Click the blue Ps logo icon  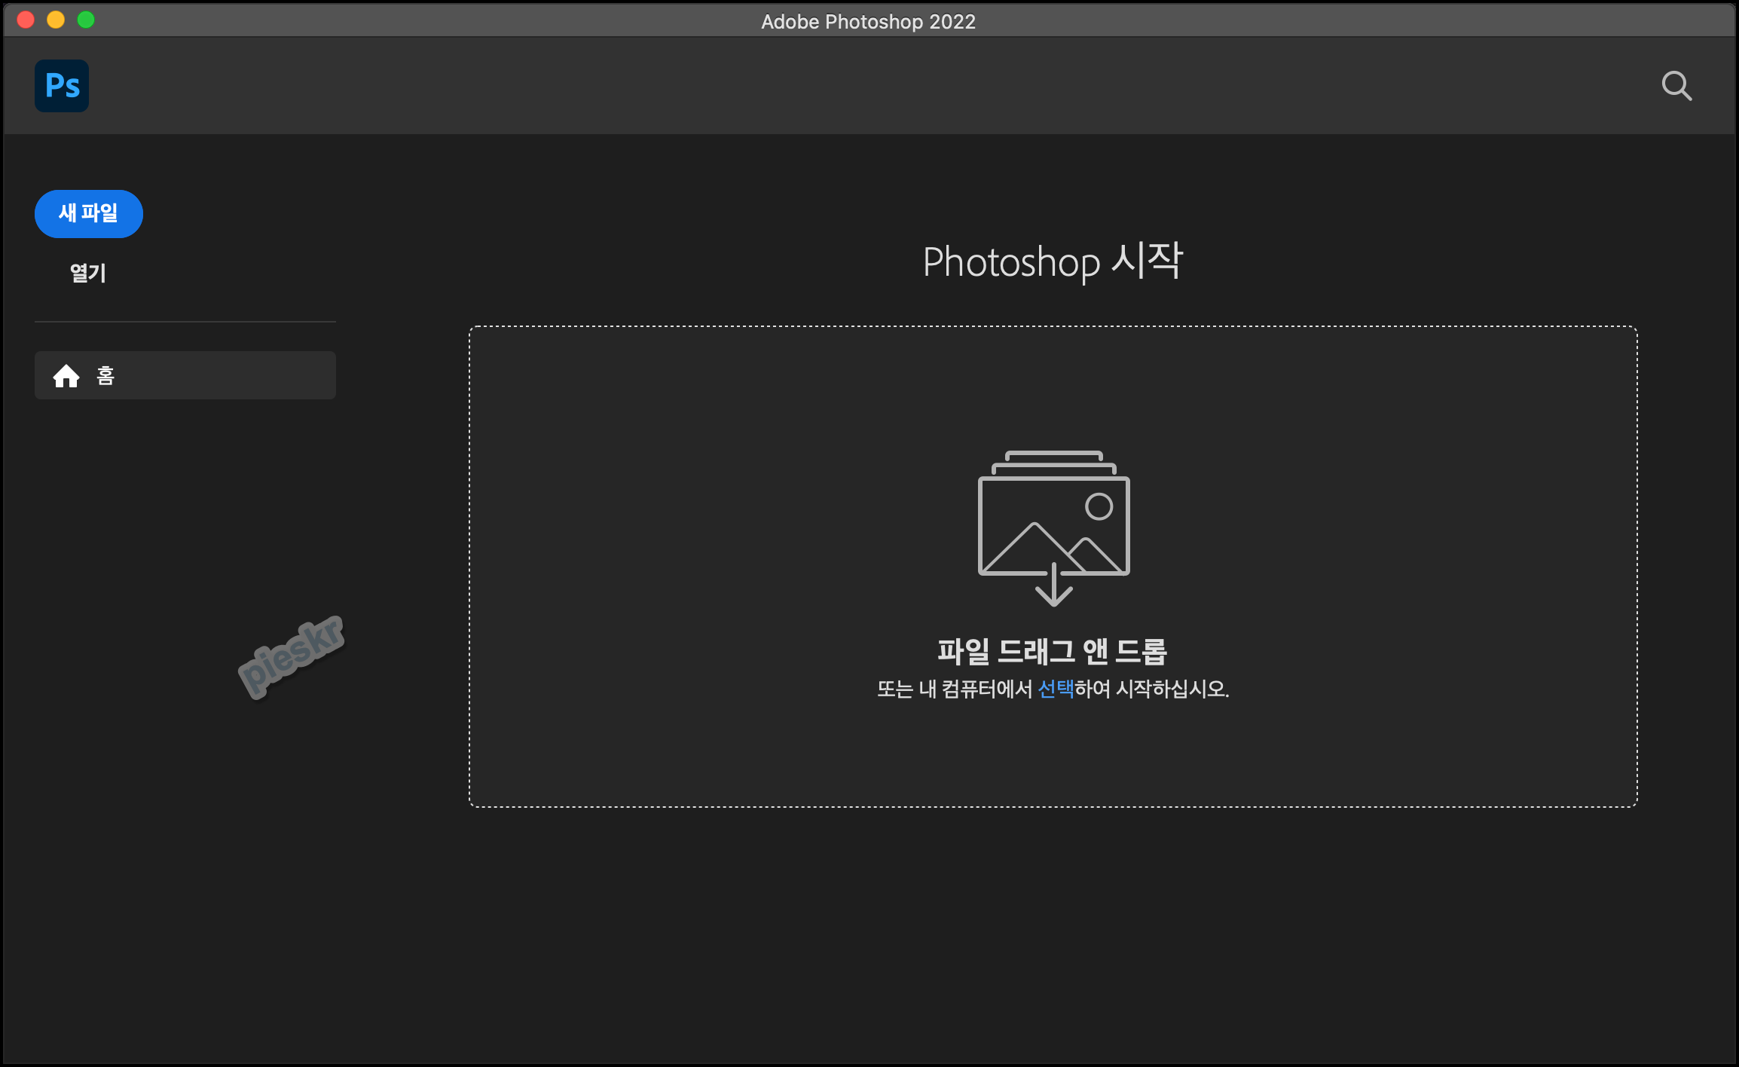coord(61,85)
